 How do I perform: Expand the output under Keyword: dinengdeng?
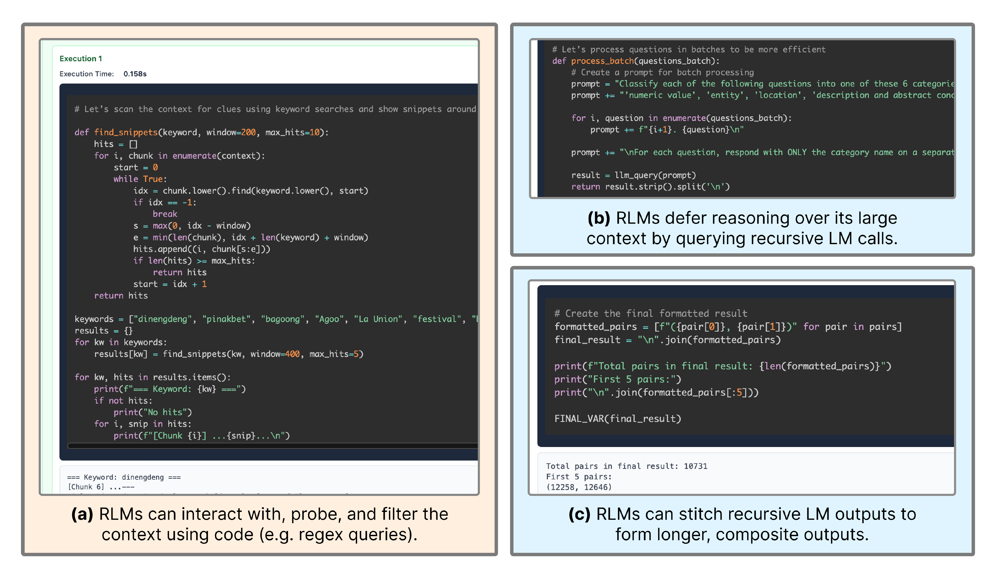(x=124, y=477)
